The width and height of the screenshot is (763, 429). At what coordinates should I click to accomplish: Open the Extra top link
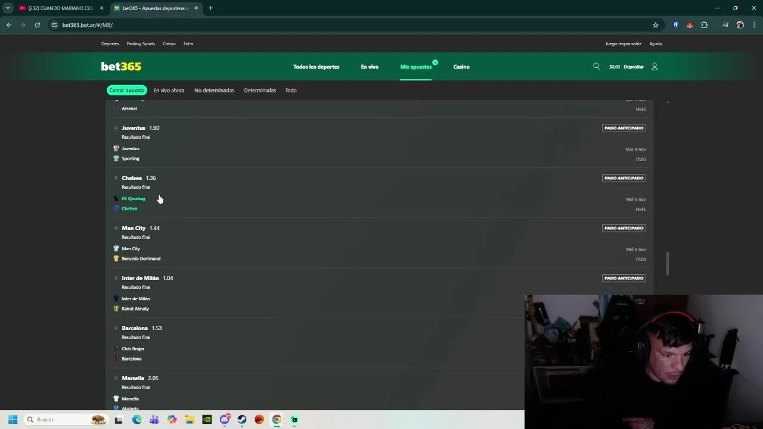(x=188, y=43)
